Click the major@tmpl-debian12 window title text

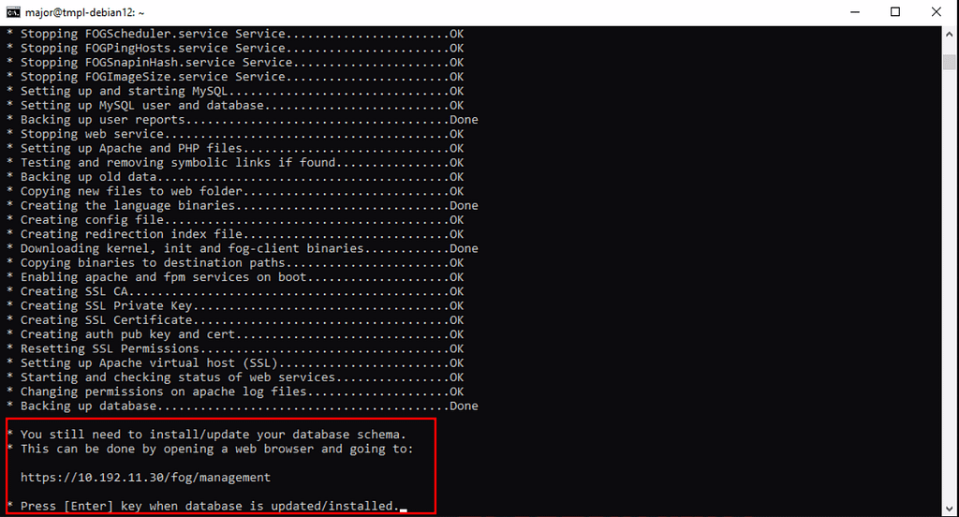pyautogui.click(x=84, y=12)
